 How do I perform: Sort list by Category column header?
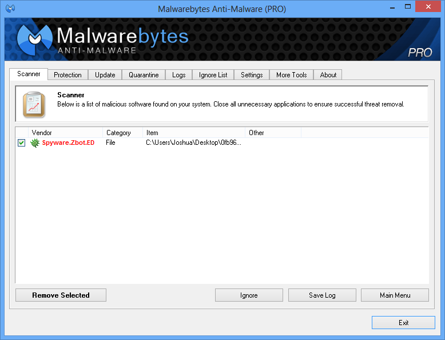(x=122, y=133)
